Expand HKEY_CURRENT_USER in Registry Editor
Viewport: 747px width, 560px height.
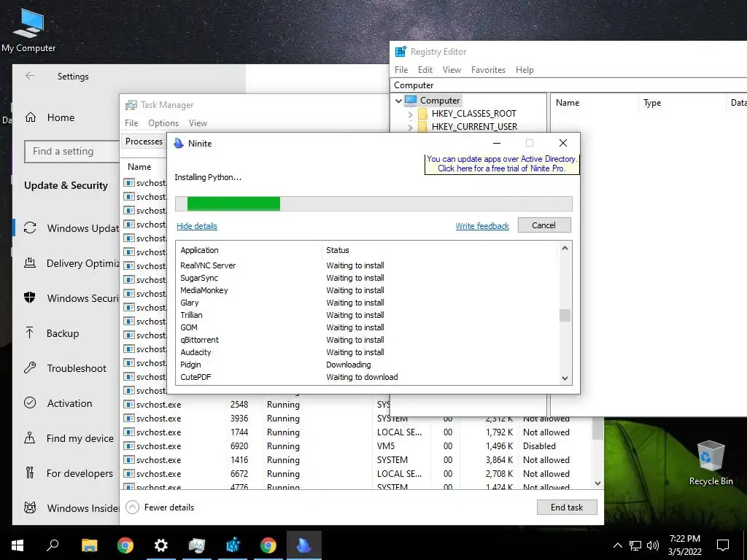[x=410, y=127]
